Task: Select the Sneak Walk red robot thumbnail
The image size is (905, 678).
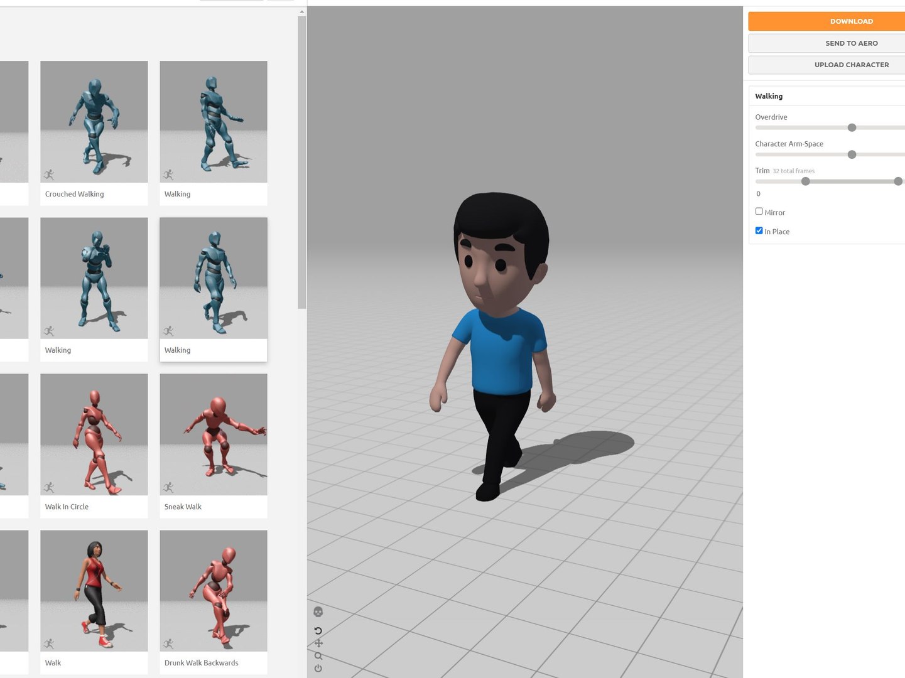Action: [x=214, y=434]
